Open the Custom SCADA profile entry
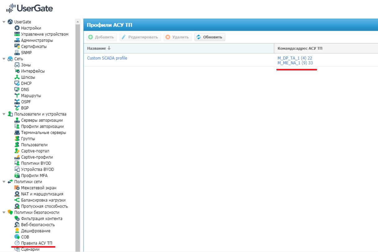The height and width of the screenshot is (252, 378). [x=107, y=58]
